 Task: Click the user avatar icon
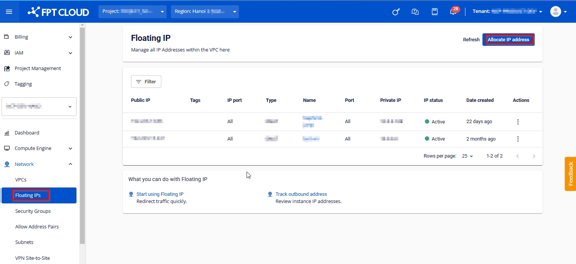tap(556, 12)
